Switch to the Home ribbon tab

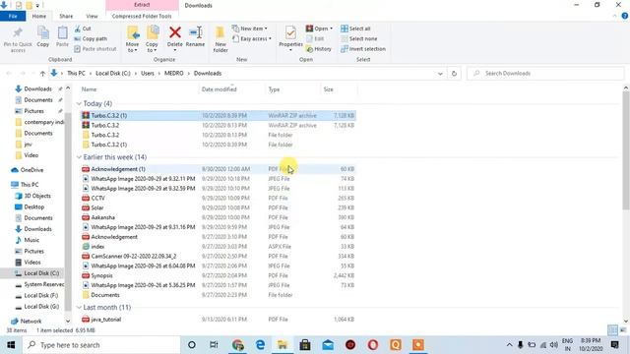(39, 16)
